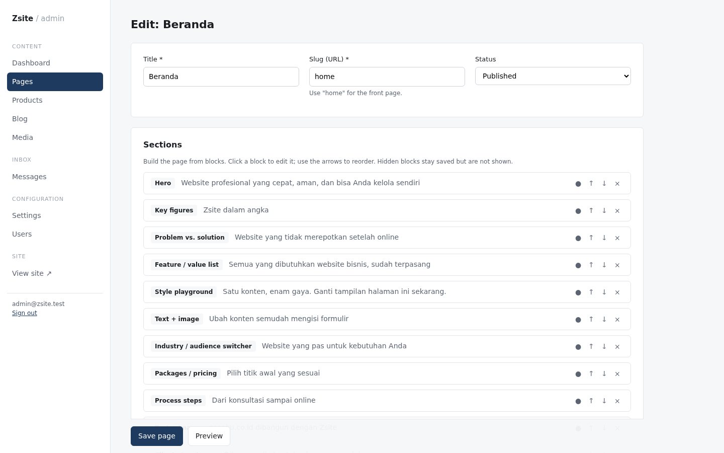
Task: Move Process steps block down
Action: point(604,401)
